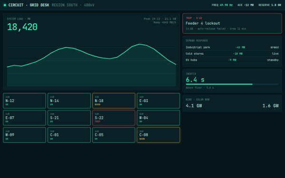Open the N-14 substation card
Screen dimensions: 285x178
(69, 101)
